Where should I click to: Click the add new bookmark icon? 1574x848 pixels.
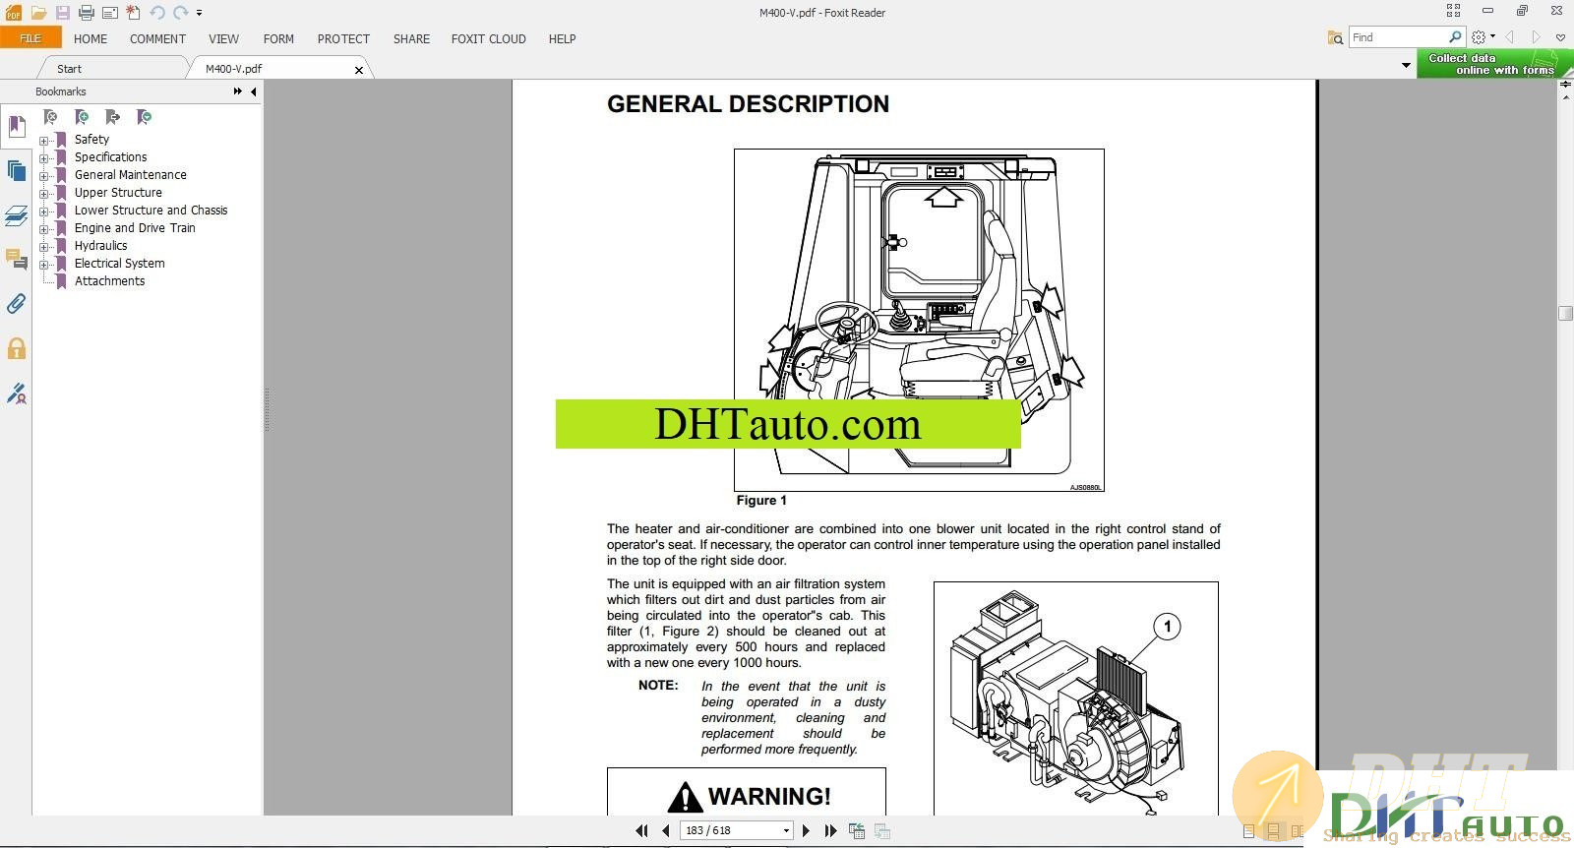click(x=82, y=117)
